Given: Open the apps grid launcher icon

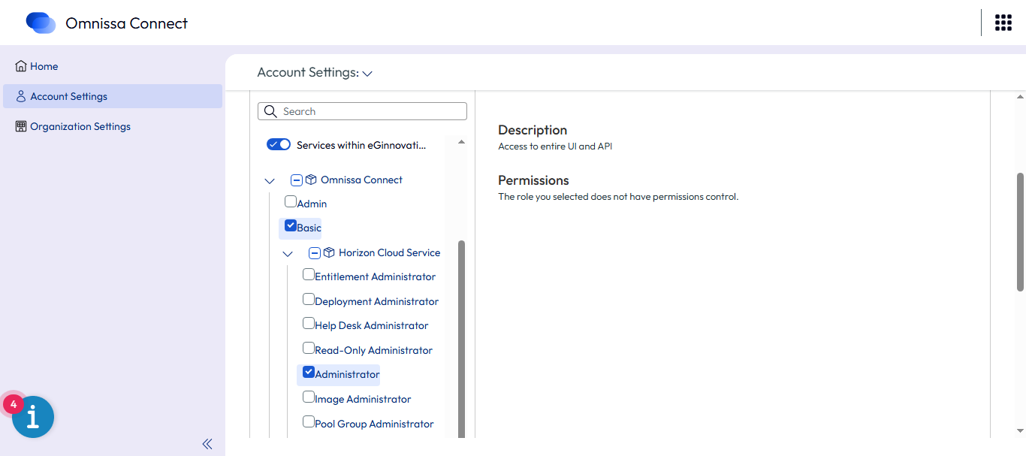Looking at the screenshot, I should coord(1003,23).
